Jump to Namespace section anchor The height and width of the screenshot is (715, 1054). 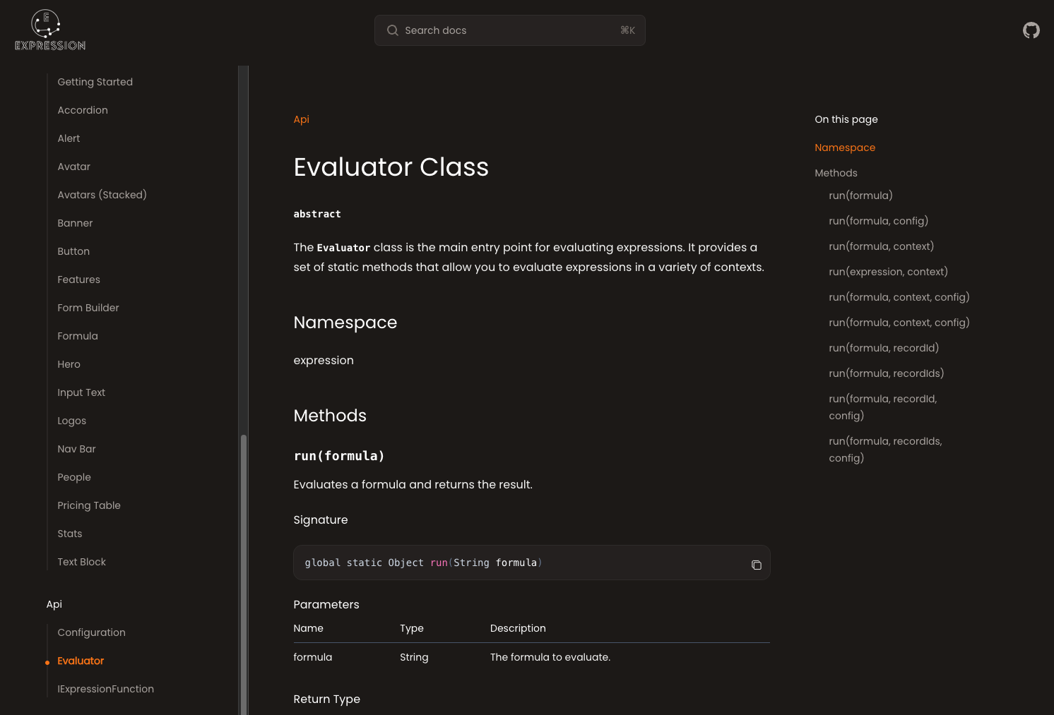point(845,148)
